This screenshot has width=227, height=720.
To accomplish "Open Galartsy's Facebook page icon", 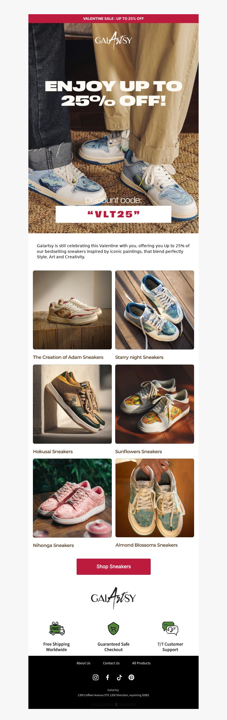I will pyautogui.click(x=108, y=677).
